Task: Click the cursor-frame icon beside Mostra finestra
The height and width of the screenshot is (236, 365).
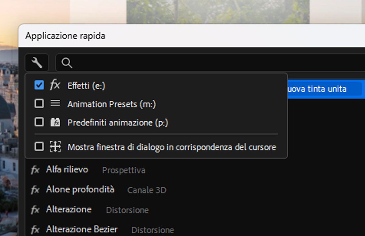Action: click(55, 146)
